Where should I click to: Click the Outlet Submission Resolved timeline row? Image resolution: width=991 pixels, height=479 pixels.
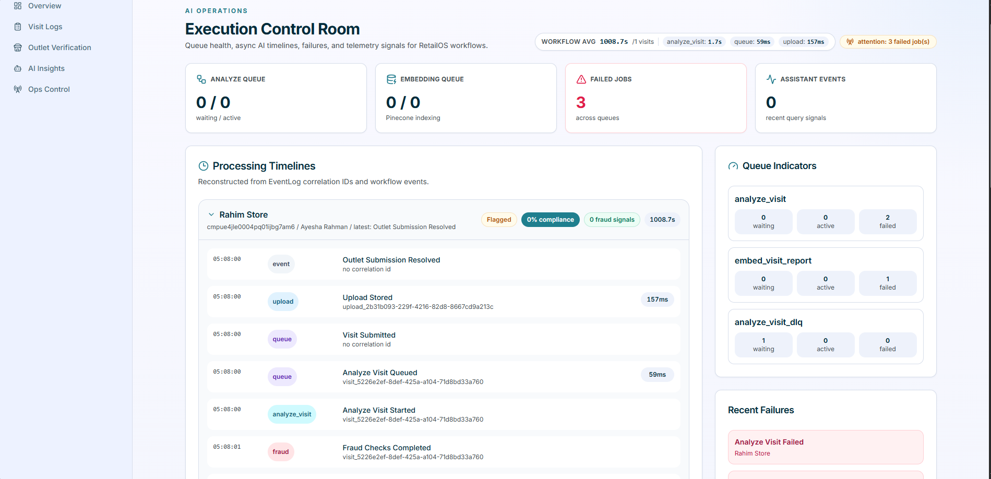[x=444, y=264]
